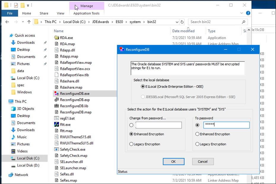Select Enhanced Encryption under Change from password

click(x=131, y=134)
